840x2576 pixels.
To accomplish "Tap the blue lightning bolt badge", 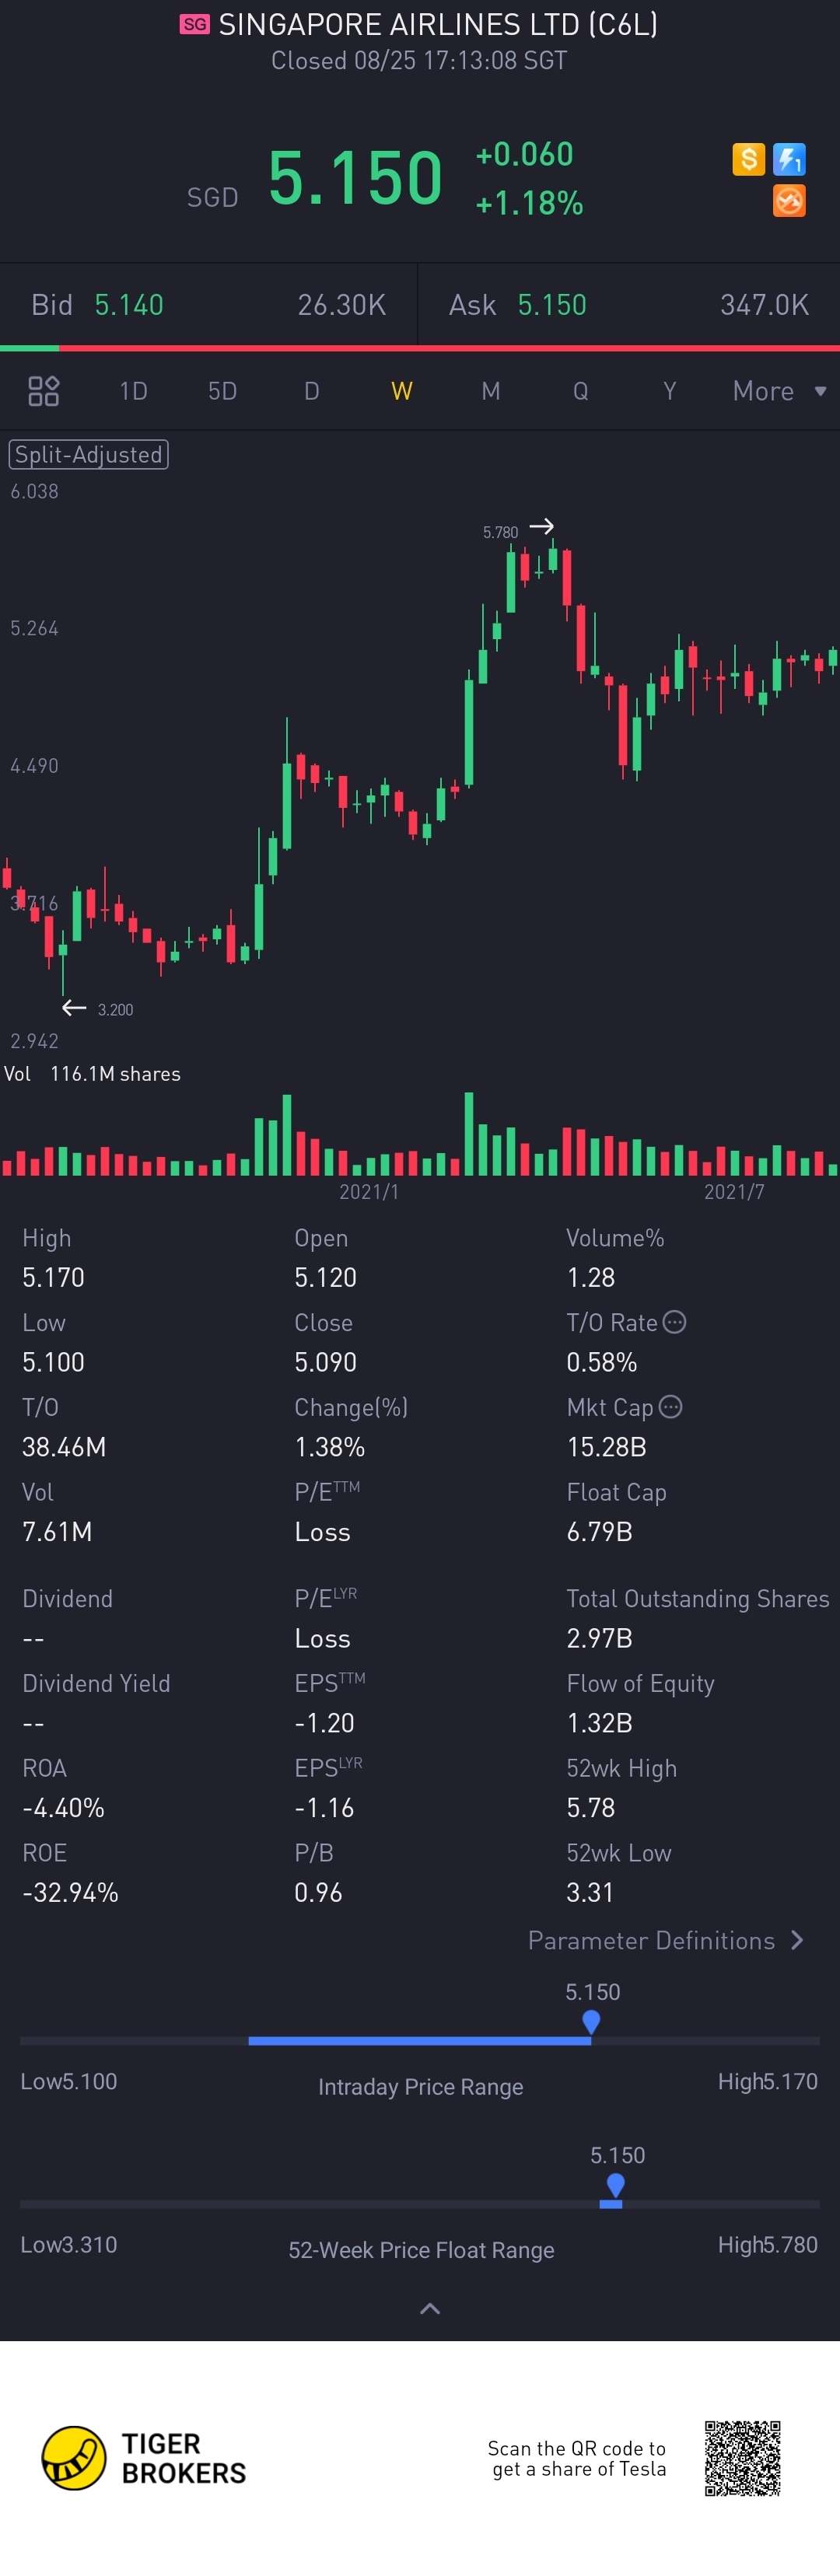I will [x=789, y=159].
